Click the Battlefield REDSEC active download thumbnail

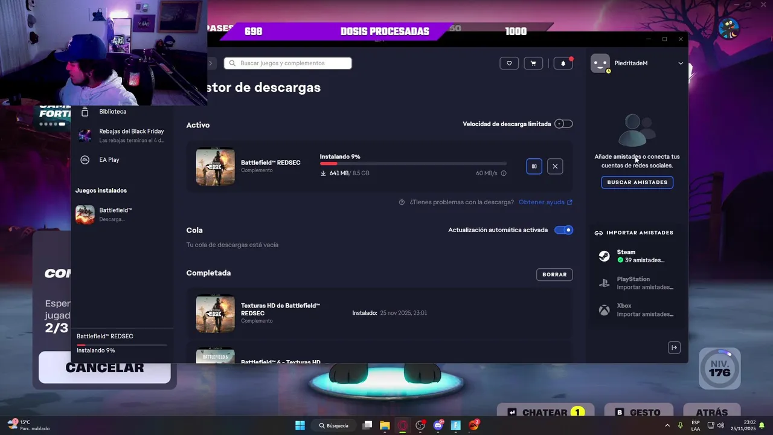point(216,166)
